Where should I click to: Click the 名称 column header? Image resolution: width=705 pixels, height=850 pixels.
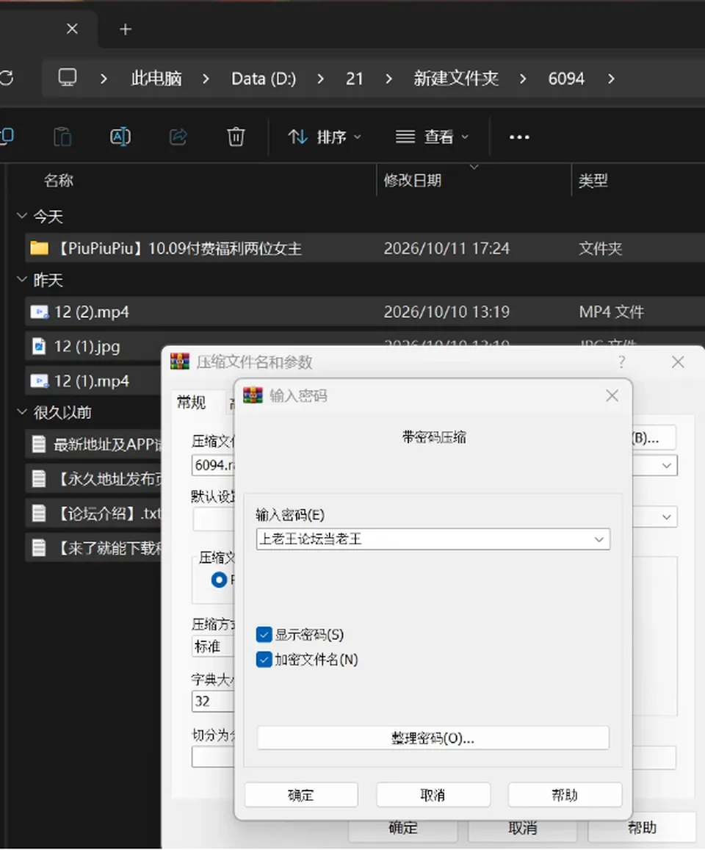[59, 181]
